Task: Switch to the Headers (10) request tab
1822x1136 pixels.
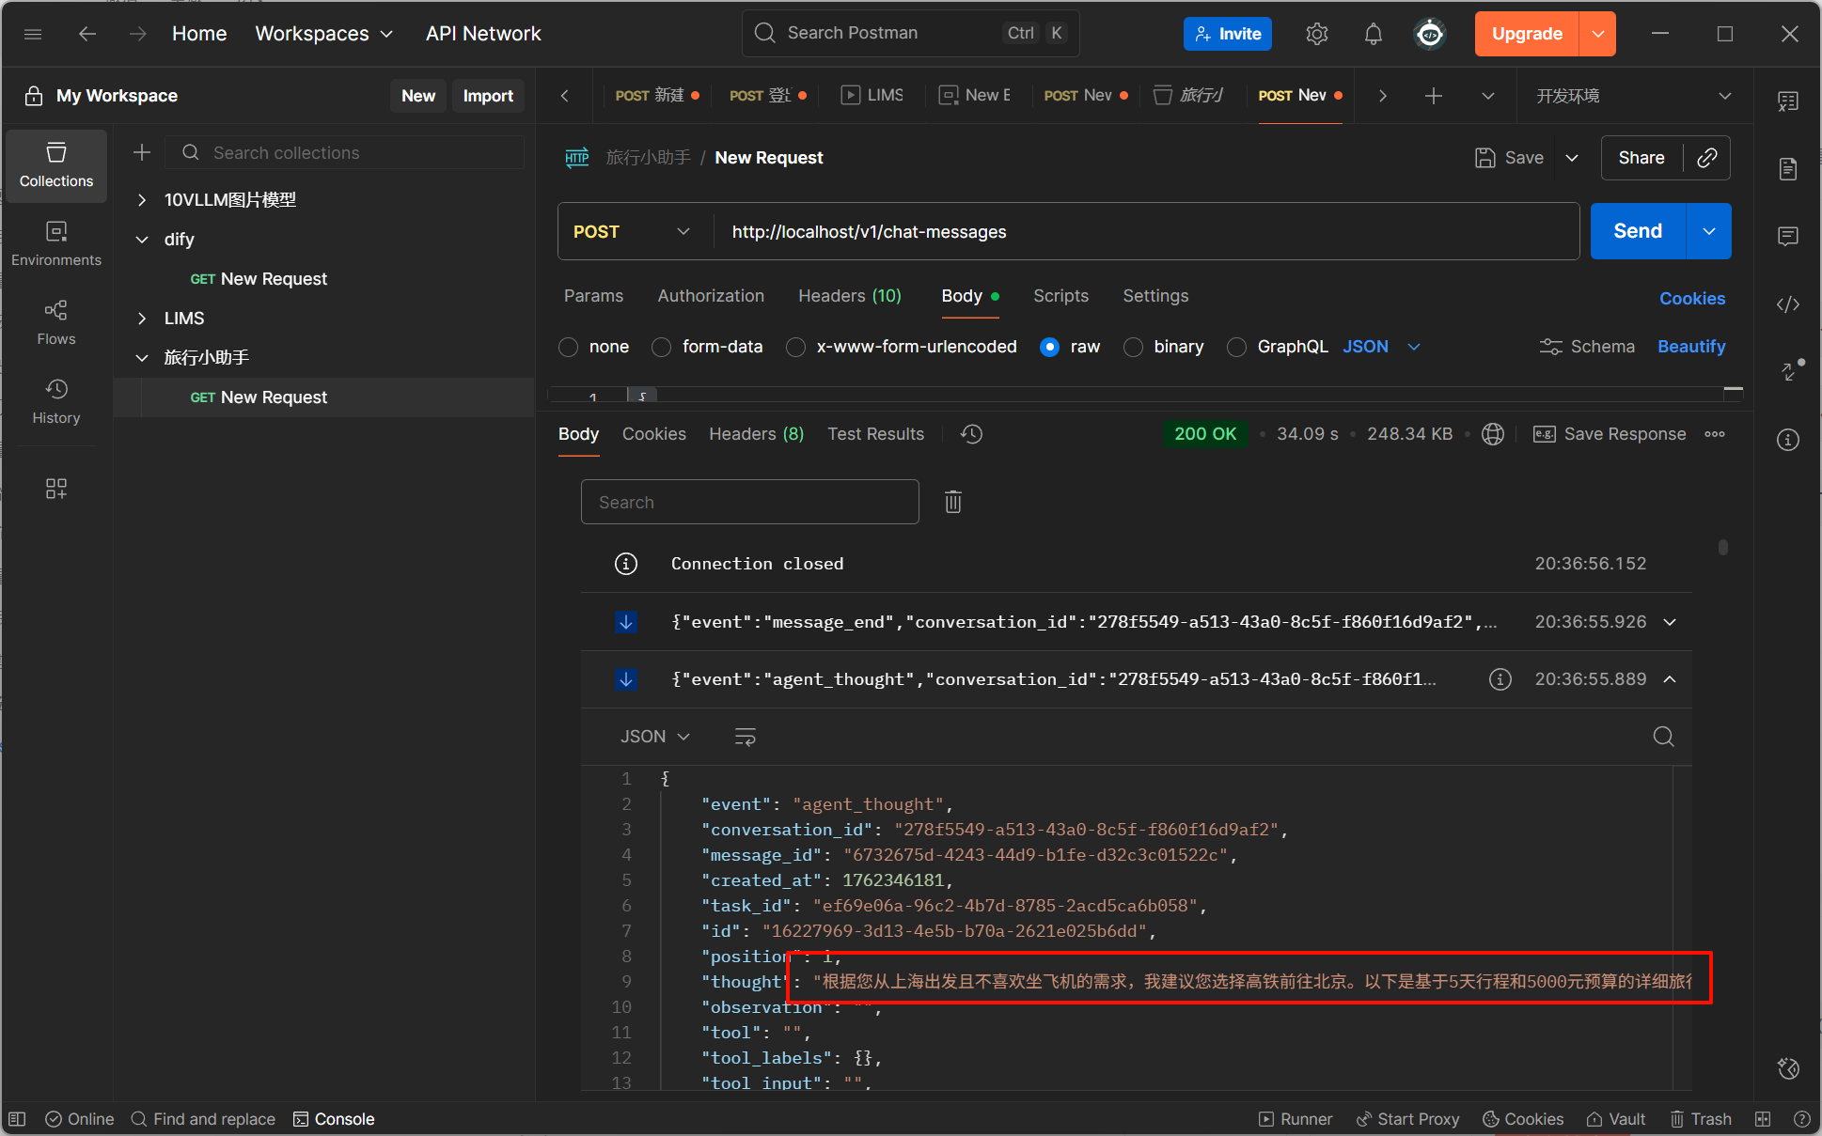Action: click(x=849, y=296)
